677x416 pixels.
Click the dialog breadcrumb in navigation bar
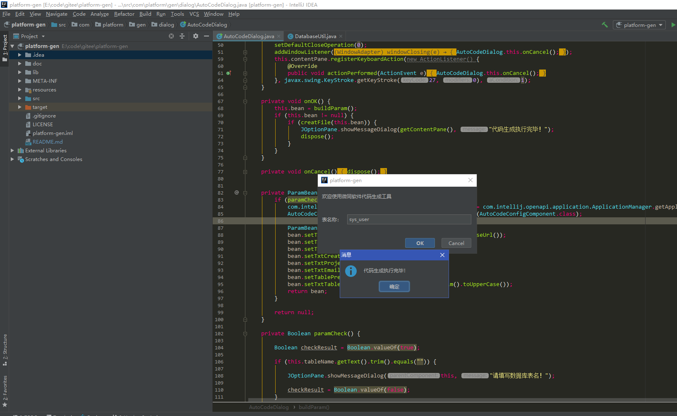pos(163,25)
